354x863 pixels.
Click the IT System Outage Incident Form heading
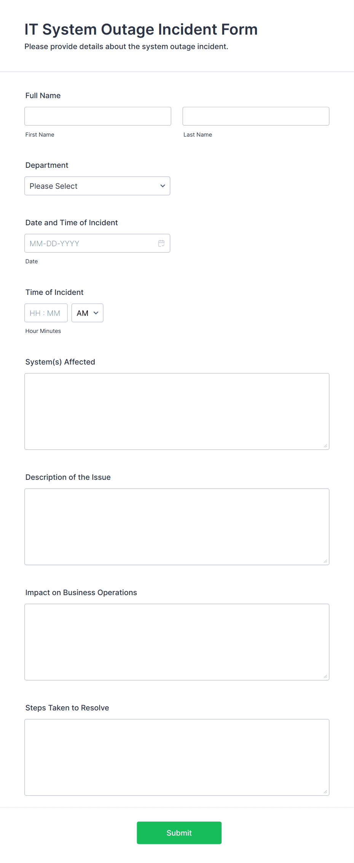pyautogui.click(x=141, y=29)
